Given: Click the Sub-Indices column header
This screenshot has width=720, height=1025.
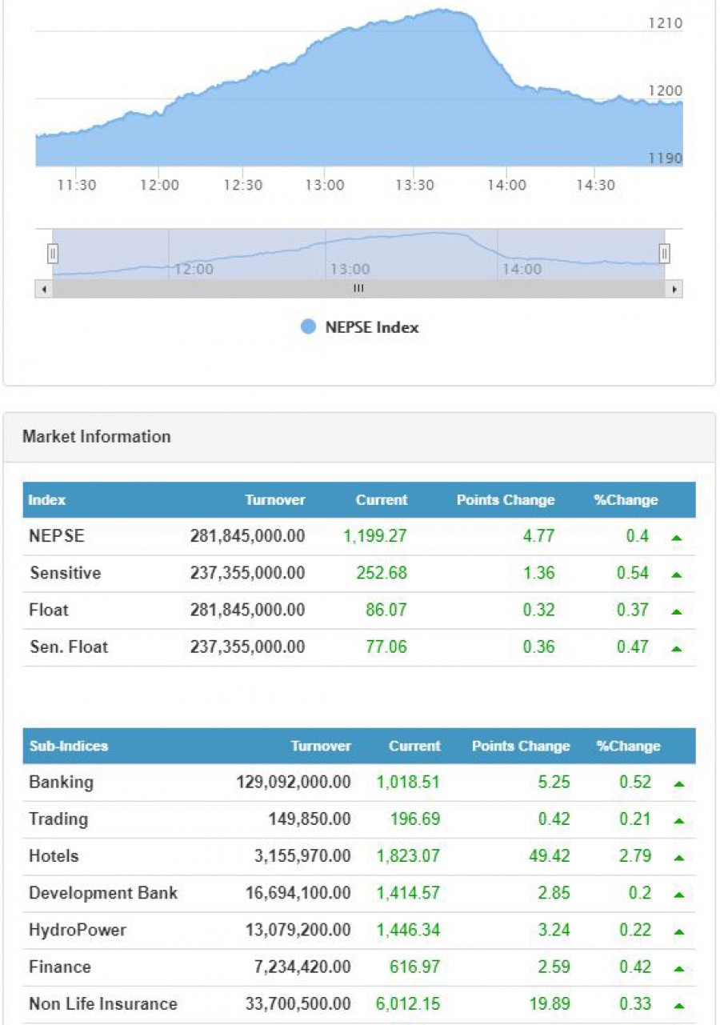Looking at the screenshot, I should (x=68, y=747).
